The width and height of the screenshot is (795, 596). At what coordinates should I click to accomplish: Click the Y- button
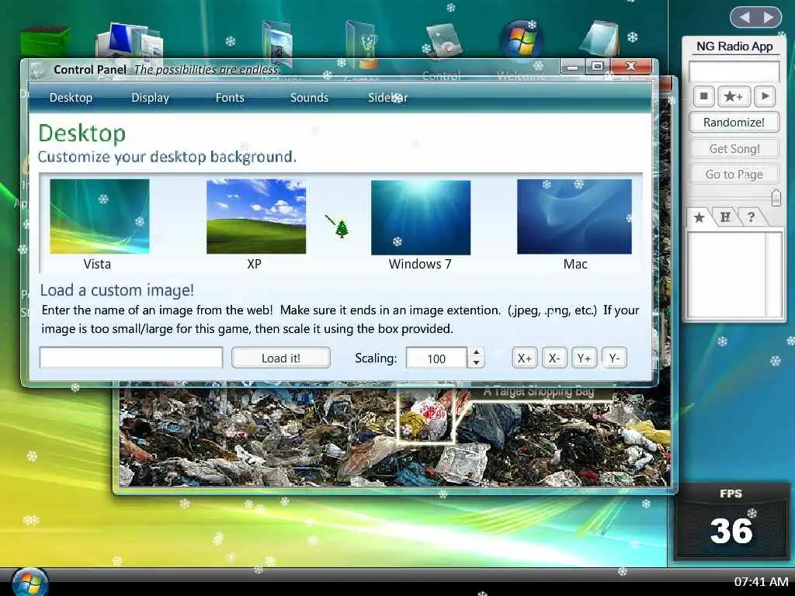pyautogui.click(x=614, y=359)
